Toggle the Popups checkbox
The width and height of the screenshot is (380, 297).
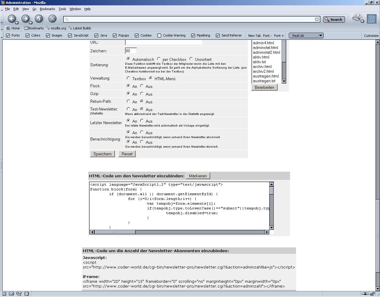[x=115, y=35]
